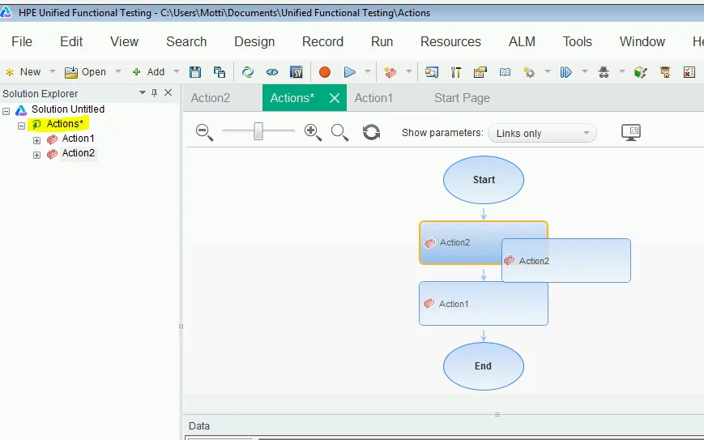Open the Edit menu
This screenshot has height=440, width=704.
pyautogui.click(x=71, y=42)
